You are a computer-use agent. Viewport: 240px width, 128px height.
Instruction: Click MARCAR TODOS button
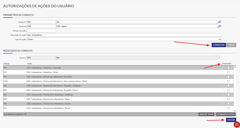click(x=206, y=114)
